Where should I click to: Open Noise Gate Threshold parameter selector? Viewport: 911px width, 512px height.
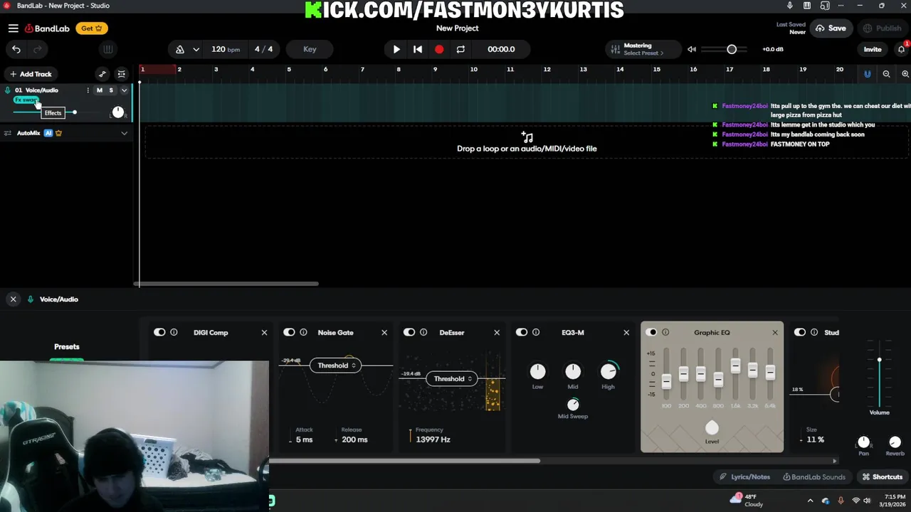tap(335, 366)
